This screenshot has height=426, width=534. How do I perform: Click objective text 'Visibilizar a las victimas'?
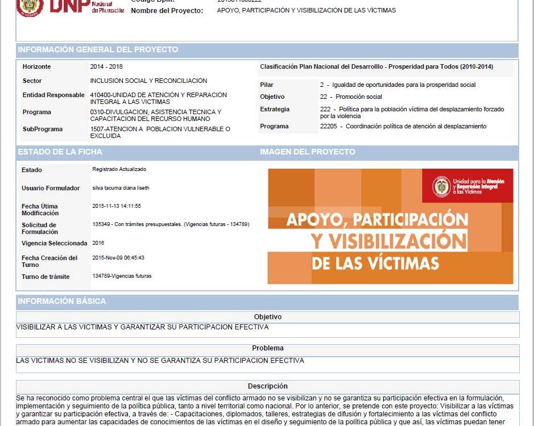142,327
